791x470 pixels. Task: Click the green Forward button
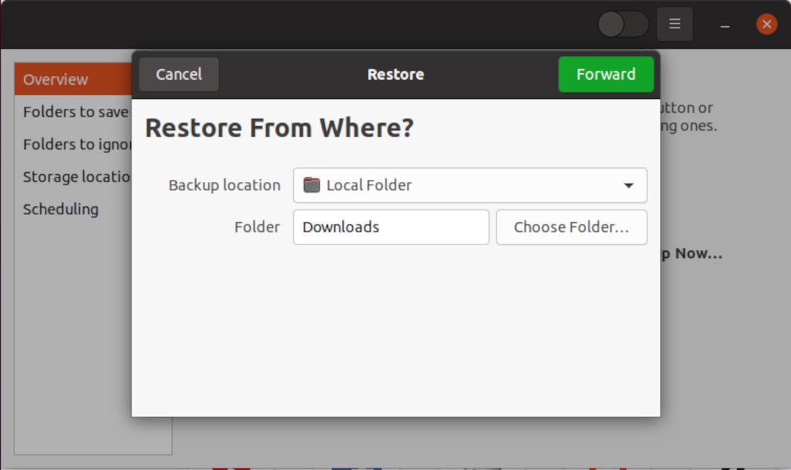coord(606,74)
